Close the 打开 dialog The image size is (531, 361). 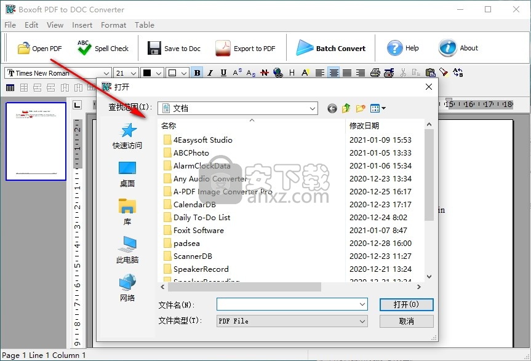pyautogui.click(x=429, y=87)
